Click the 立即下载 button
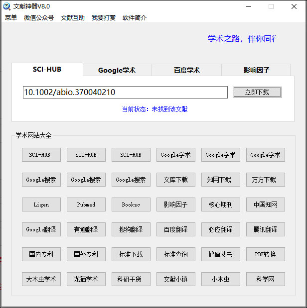The height and width of the screenshot is (308, 307). 257,92
